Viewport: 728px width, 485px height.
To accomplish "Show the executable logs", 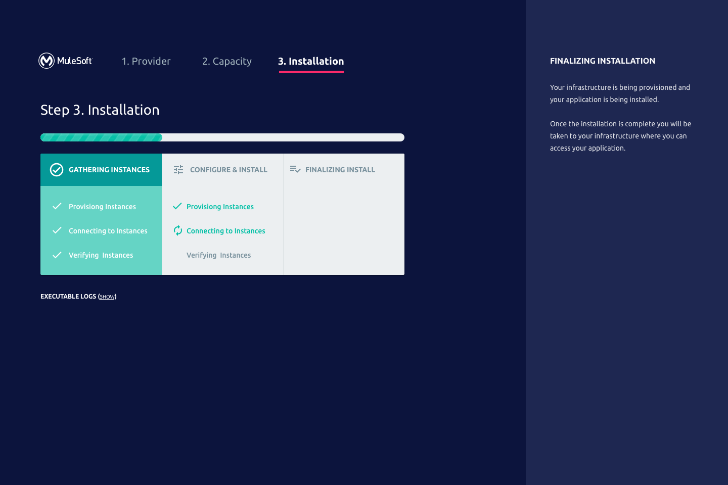I will coord(107,297).
